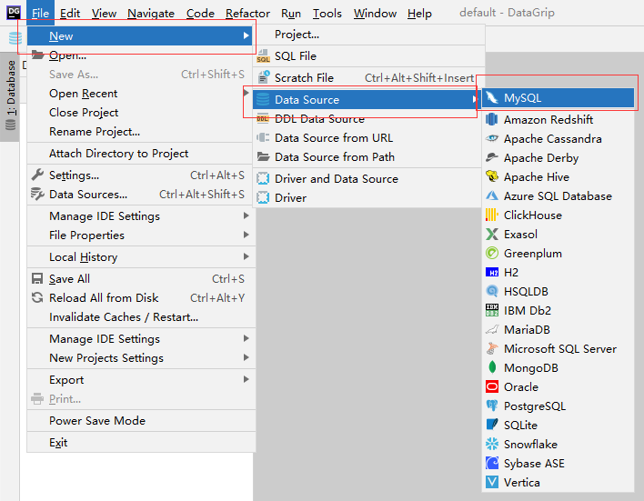Open the Tools menu
Image resolution: width=644 pixels, height=501 pixels.
pyautogui.click(x=327, y=13)
